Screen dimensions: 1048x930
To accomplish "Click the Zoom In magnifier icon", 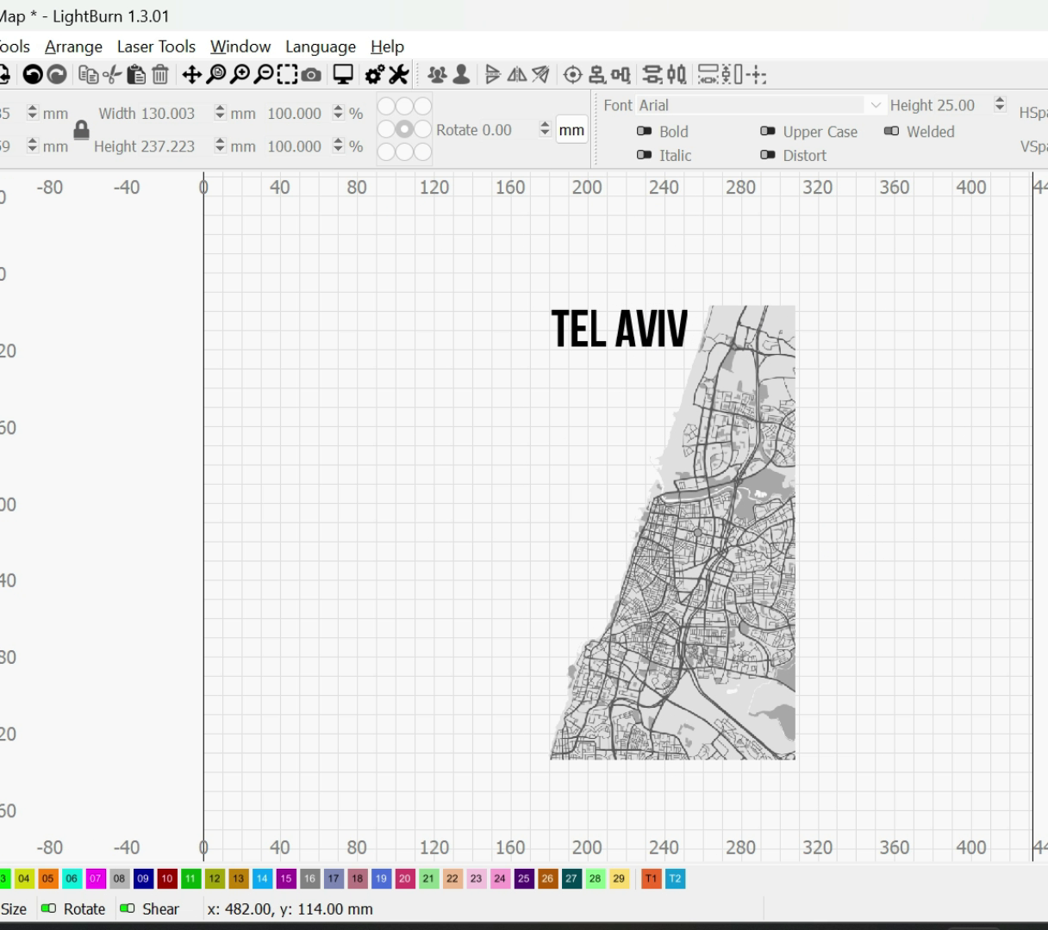I will click(x=240, y=75).
